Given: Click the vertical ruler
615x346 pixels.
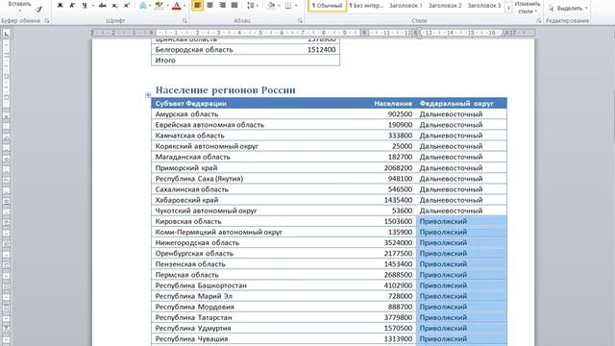Looking at the screenshot, I should [x=7, y=192].
